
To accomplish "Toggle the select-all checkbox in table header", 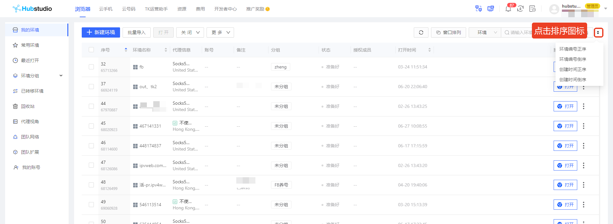I will tap(91, 50).
